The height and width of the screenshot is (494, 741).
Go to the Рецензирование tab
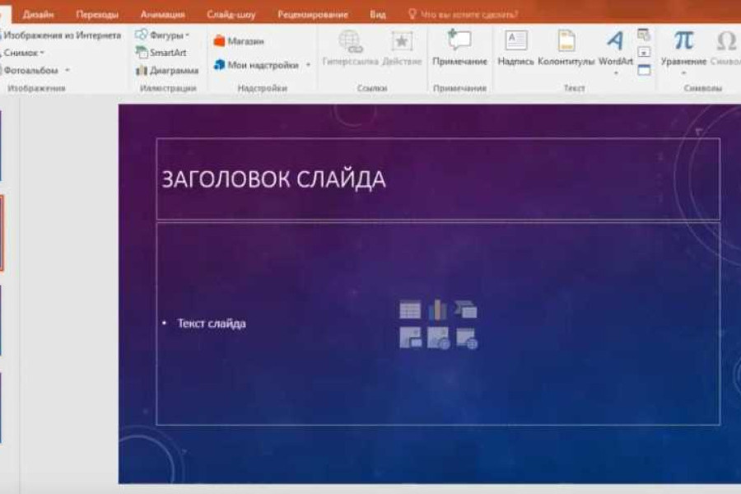(x=312, y=15)
